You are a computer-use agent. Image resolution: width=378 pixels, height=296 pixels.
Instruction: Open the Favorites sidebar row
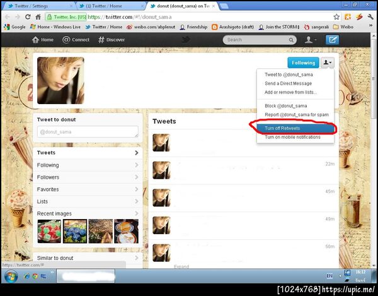point(88,189)
